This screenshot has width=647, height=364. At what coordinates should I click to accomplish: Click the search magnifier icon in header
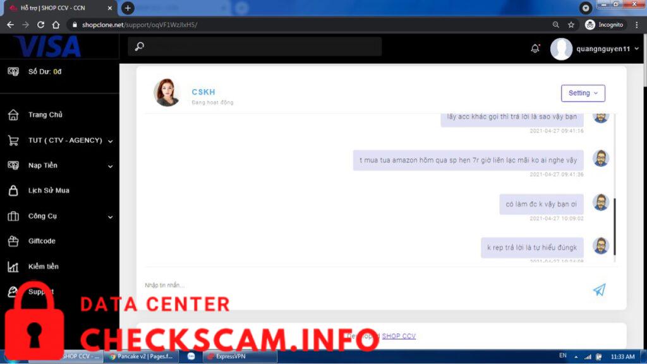140,46
